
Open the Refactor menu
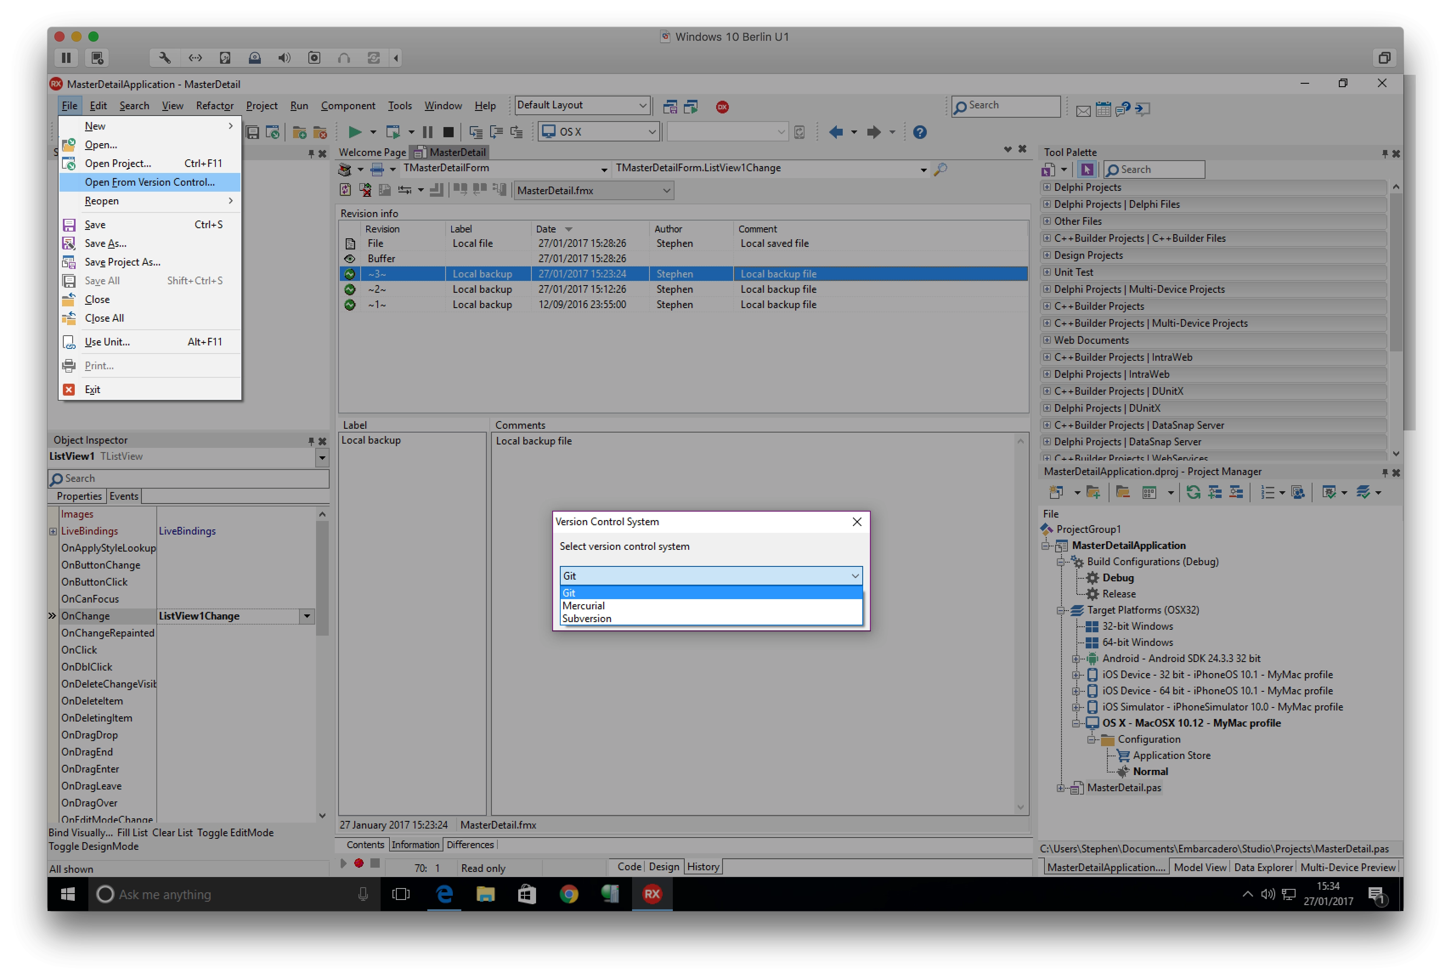tap(215, 105)
